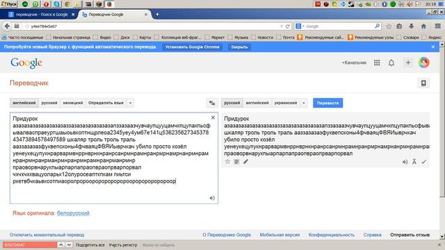Open О Переводчике Google link
445x250 pixels.
tap(227, 235)
